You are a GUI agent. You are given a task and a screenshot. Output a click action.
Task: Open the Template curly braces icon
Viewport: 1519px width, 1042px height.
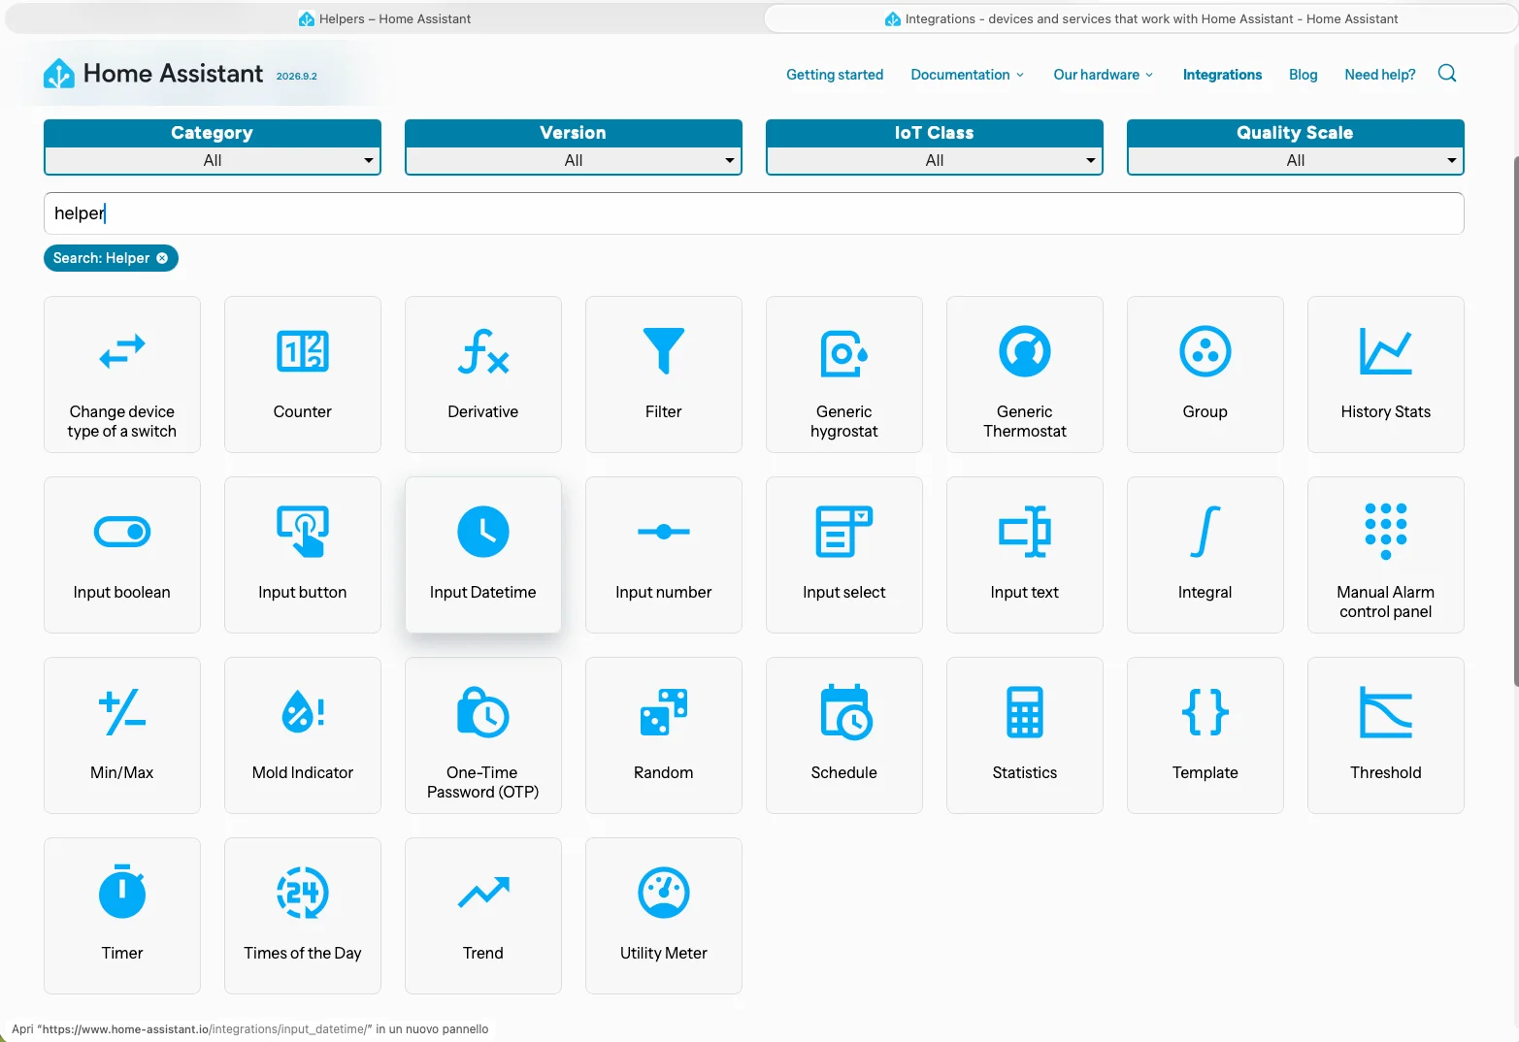(x=1205, y=712)
